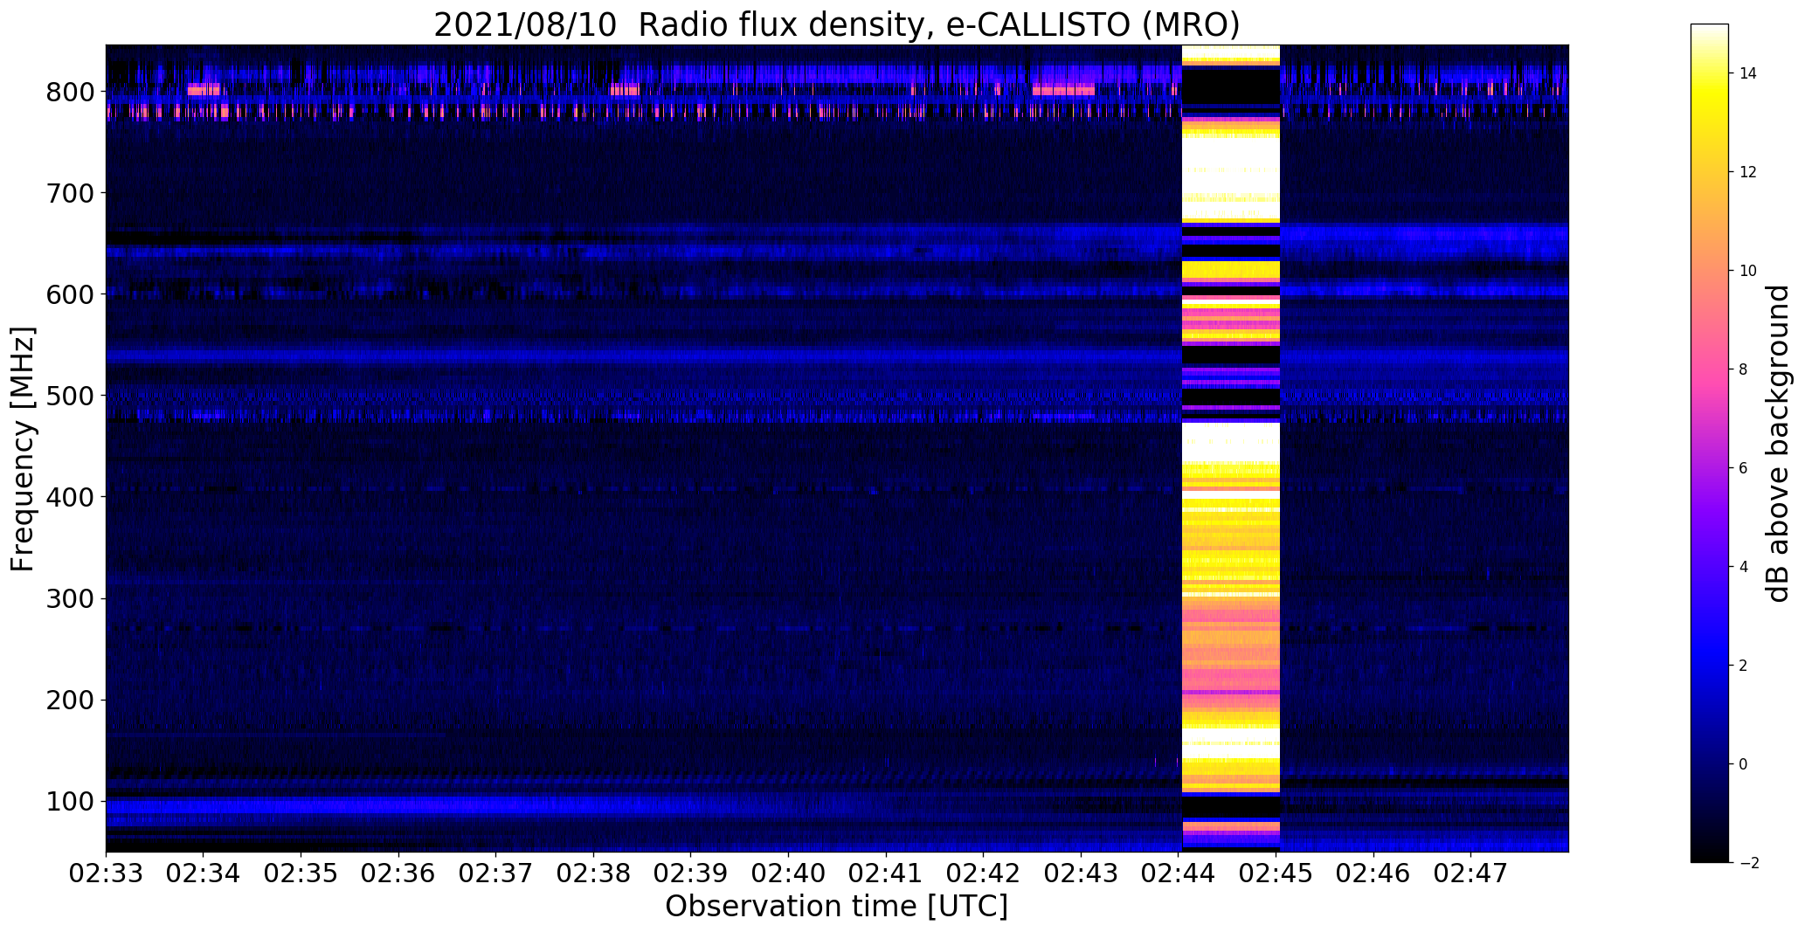Click the 400 frequency tick label
This screenshot has height=932, width=1805.
tap(70, 497)
